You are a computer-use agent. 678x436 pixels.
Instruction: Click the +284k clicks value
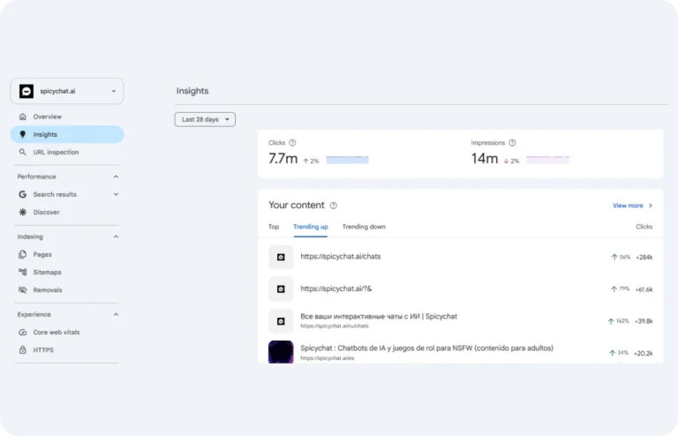(x=644, y=258)
